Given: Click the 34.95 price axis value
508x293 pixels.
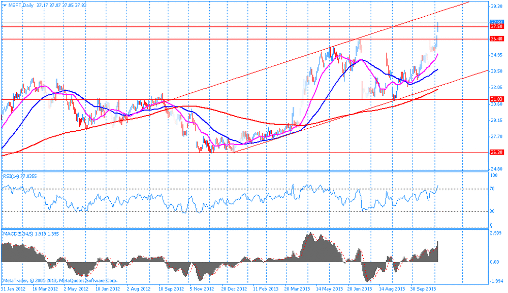Looking at the screenshot, I should coord(497,55).
